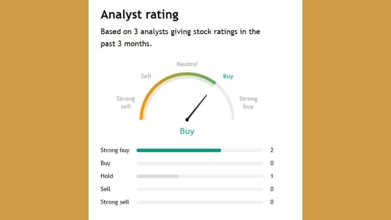Screen dimensions: 391x220
Task: Click the empty Buy rating bar
Action: click(200, 163)
